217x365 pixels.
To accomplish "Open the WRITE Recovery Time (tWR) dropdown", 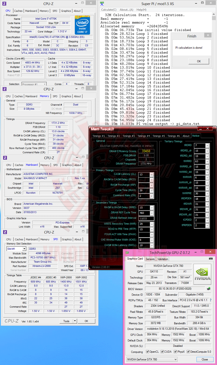I will pos(152,224).
